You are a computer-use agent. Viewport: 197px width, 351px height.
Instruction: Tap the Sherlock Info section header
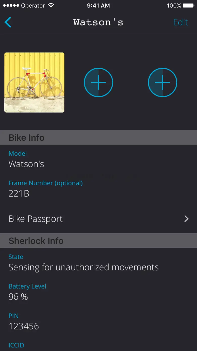tap(36, 241)
